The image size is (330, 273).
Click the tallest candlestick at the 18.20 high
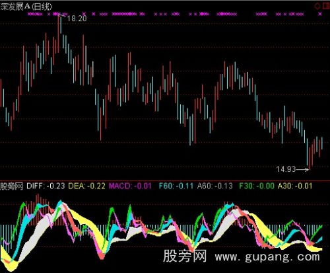pos(59,33)
